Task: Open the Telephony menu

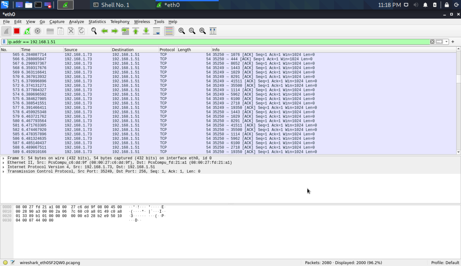Action: [120, 22]
